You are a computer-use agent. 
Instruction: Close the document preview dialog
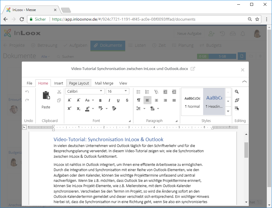click(x=243, y=70)
